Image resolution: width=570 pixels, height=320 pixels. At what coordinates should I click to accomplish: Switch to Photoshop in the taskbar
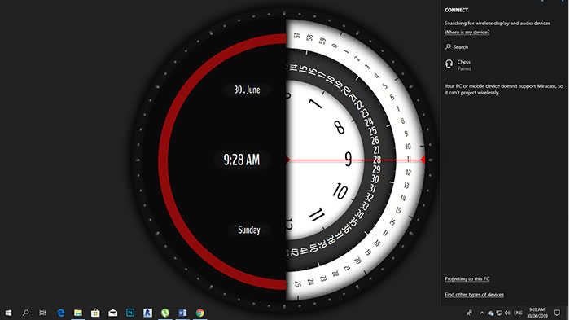click(130, 313)
